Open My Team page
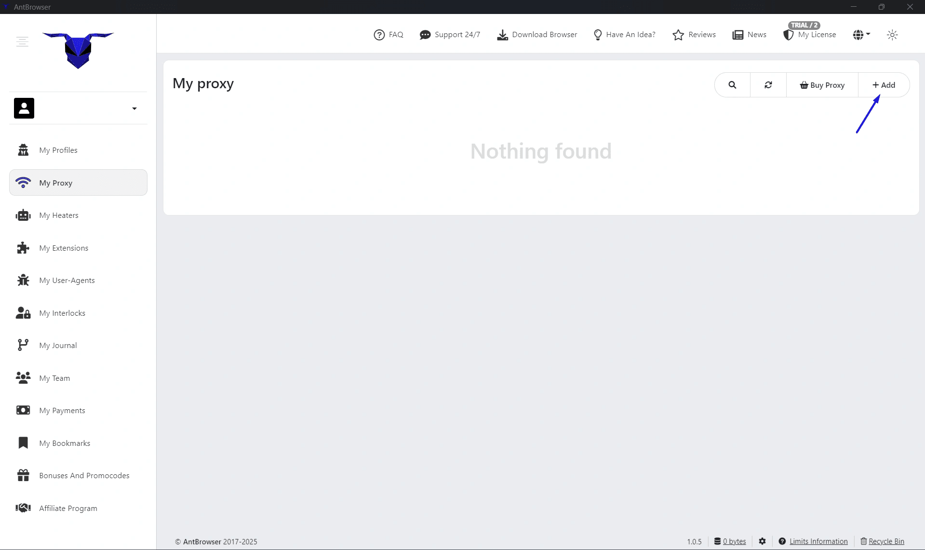This screenshot has width=925, height=550. click(x=78, y=378)
